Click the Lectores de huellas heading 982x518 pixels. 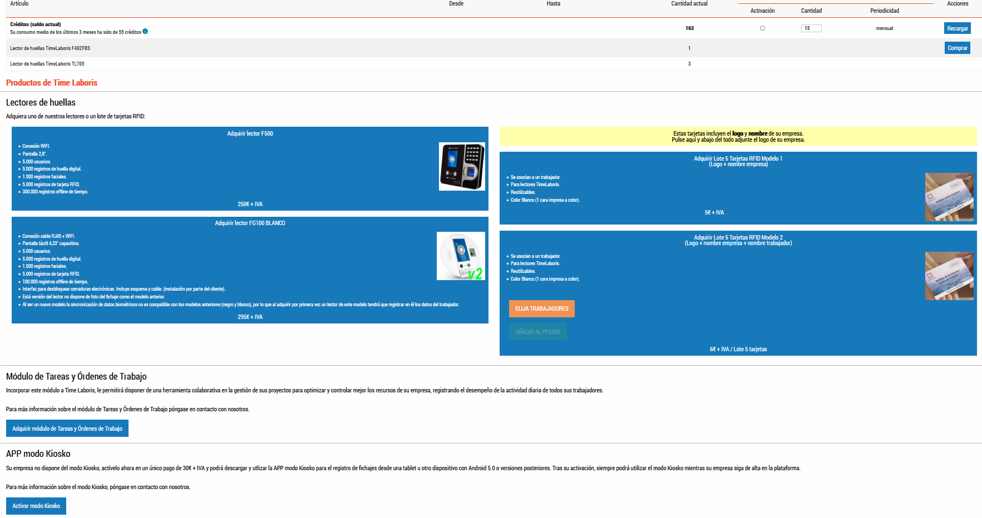(x=41, y=102)
